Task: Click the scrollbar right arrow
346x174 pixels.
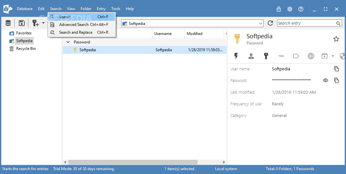Action: pos(224,162)
